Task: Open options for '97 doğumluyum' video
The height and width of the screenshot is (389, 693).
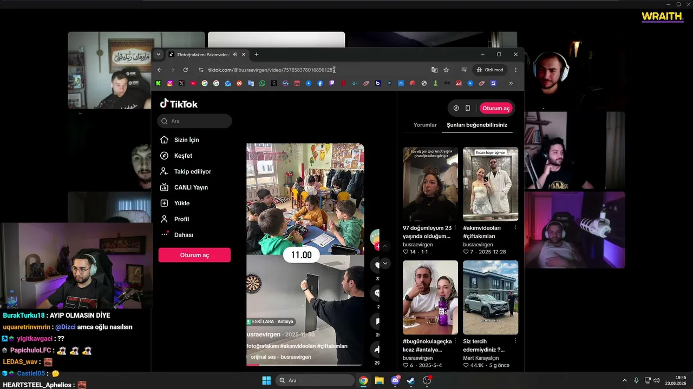Action: pyautogui.click(x=455, y=227)
